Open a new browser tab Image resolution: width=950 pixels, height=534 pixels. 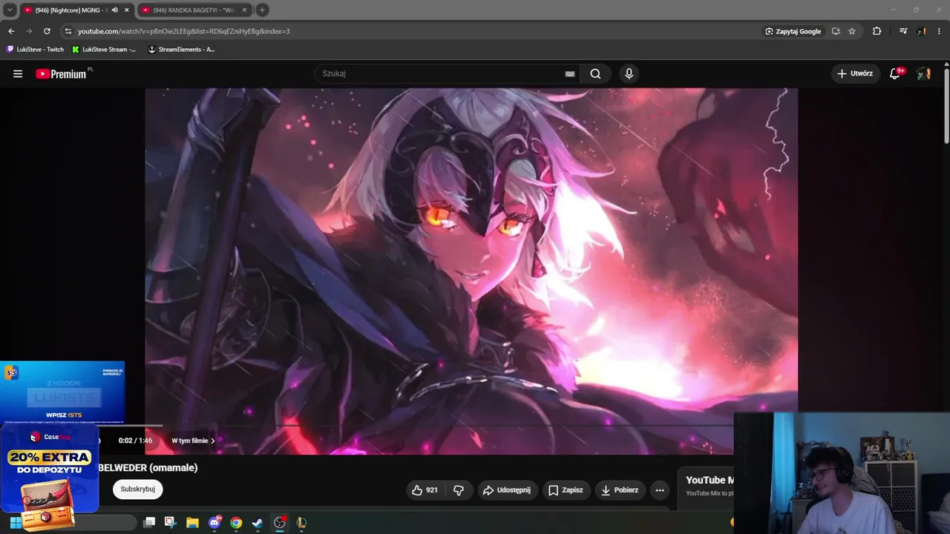coord(262,10)
